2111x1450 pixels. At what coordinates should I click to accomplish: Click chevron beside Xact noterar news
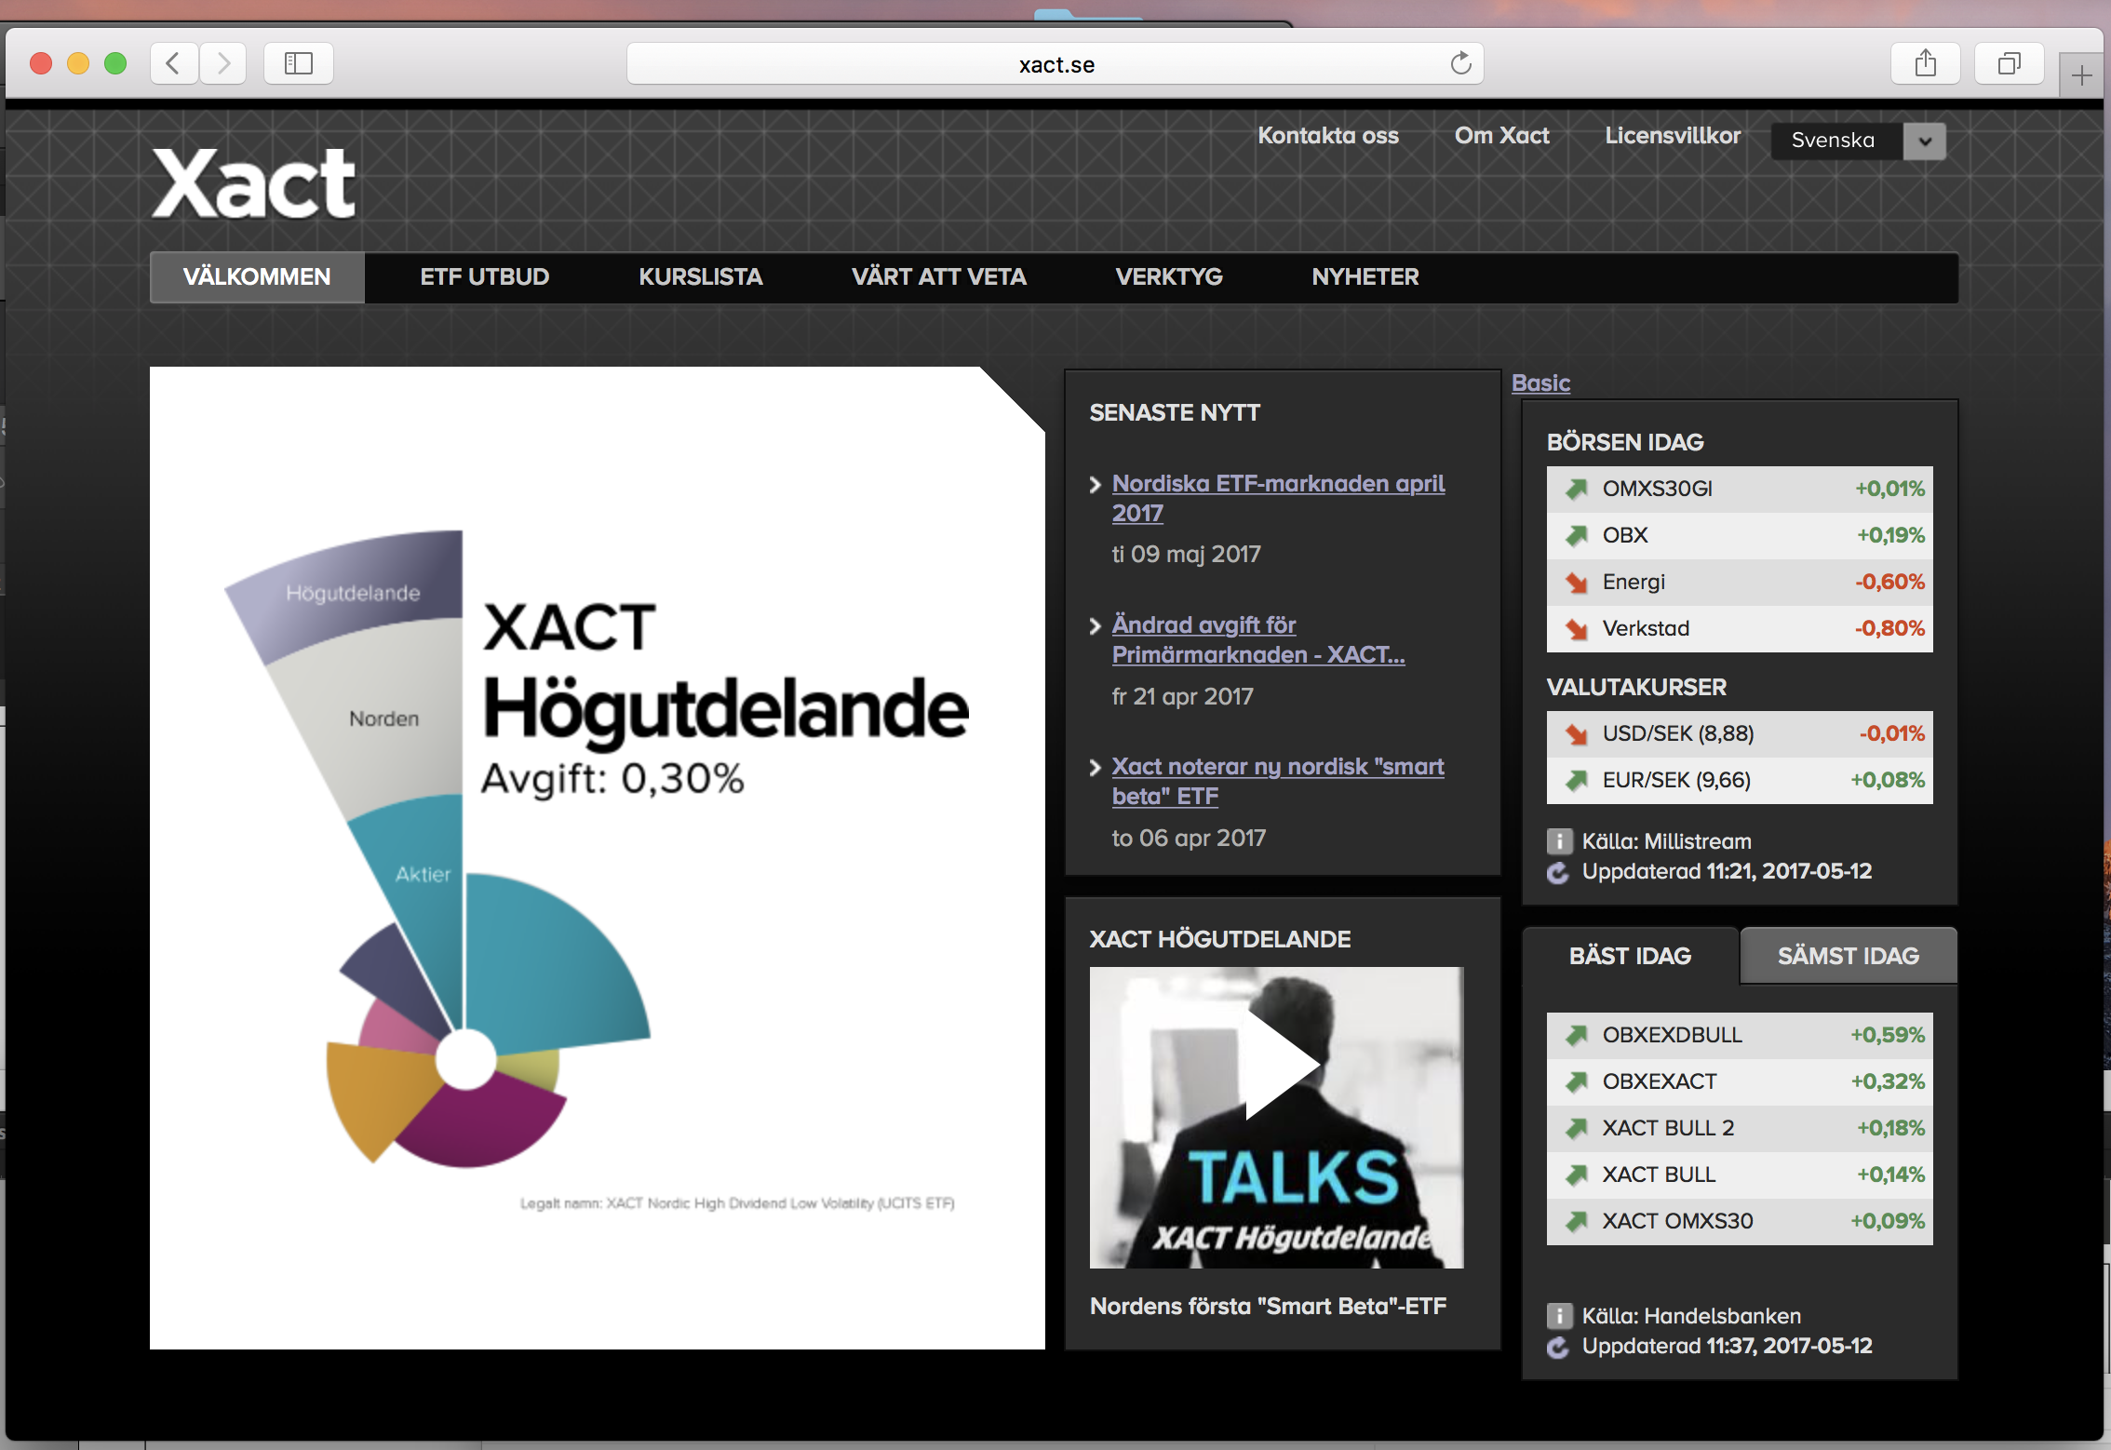(1096, 768)
